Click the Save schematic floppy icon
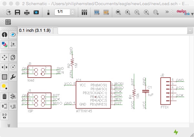 pos(17,12)
